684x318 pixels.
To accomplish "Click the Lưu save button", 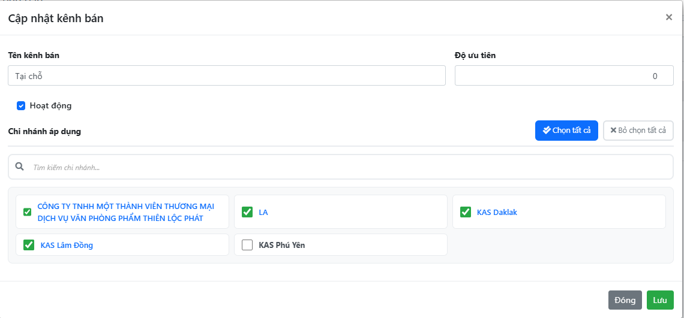I will click(x=660, y=300).
